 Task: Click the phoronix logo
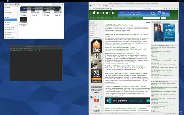(103, 13)
